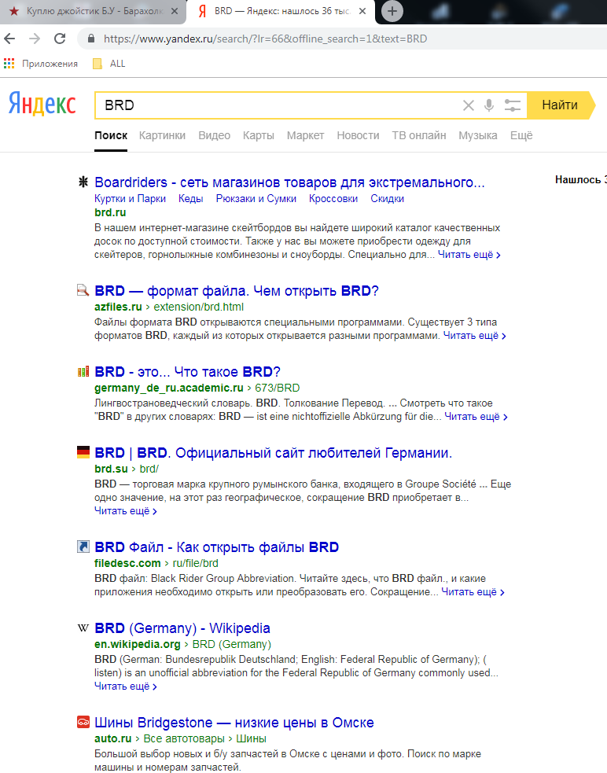Screen dimensions: 607x773
Task: Open BRD — формат файла result
Action: (237, 291)
